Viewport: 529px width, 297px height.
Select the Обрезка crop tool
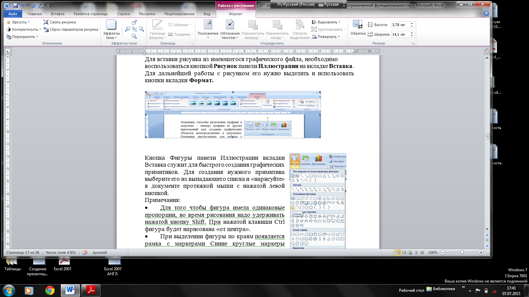tap(358, 28)
